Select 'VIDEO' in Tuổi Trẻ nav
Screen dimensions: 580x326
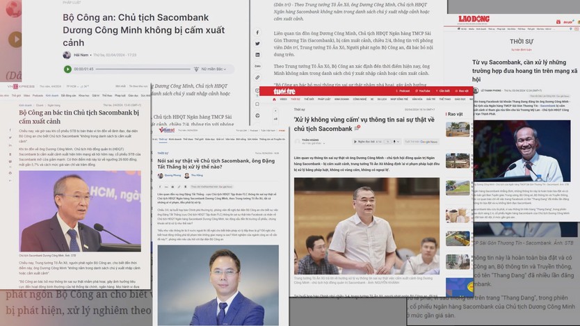pyautogui.click(x=283, y=99)
